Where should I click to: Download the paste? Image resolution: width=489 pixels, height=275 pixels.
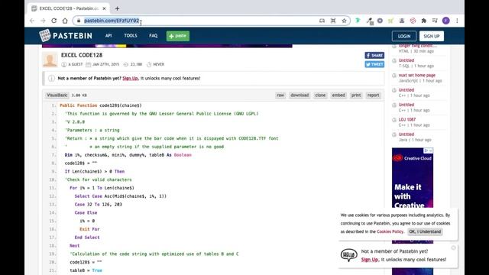pyautogui.click(x=300, y=95)
